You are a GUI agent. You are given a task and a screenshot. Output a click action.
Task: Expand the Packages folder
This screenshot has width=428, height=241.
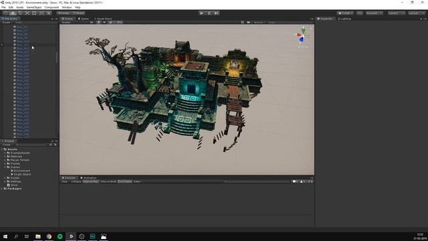pos(2,189)
